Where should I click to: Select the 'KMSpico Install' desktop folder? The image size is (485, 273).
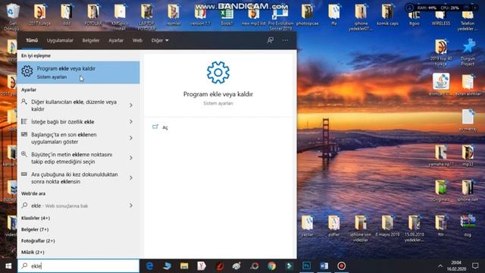coord(120,17)
